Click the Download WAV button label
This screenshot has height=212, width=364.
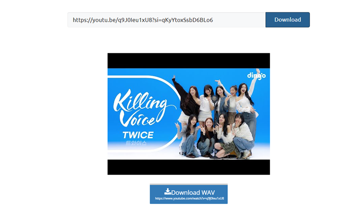(192, 192)
